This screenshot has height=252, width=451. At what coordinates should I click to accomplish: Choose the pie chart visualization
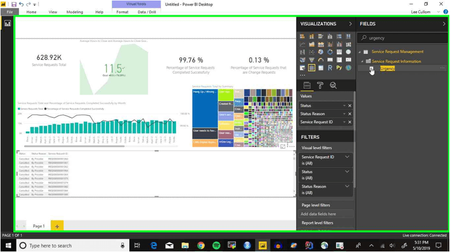(321, 52)
